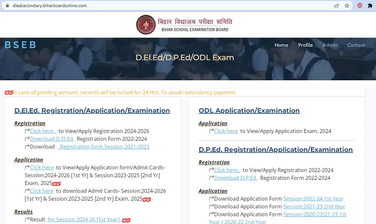376x224 pixels.
Task: Open the Profile menu item
Action: tap(305, 45)
